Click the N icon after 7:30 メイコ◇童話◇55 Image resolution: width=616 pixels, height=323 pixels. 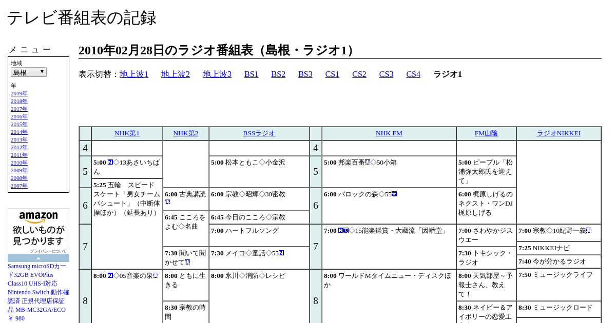pyautogui.click(x=281, y=253)
